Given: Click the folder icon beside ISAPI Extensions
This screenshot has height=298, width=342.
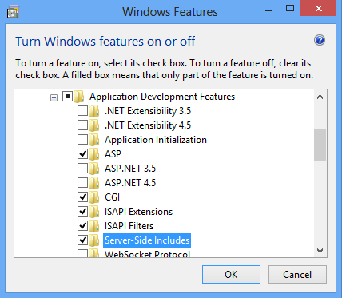Looking at the screenshot, I should (93, 212).
